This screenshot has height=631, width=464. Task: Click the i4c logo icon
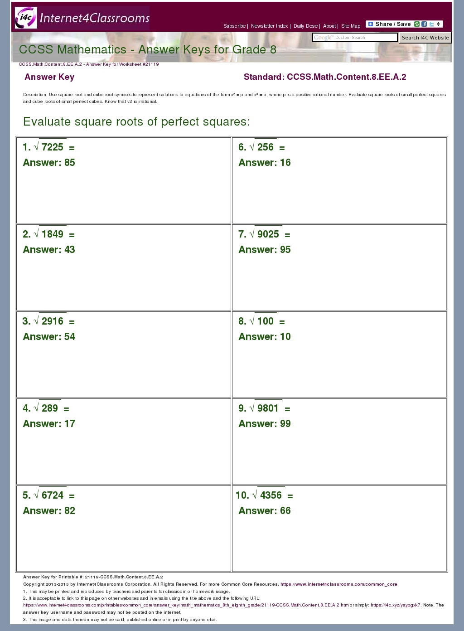26,18
